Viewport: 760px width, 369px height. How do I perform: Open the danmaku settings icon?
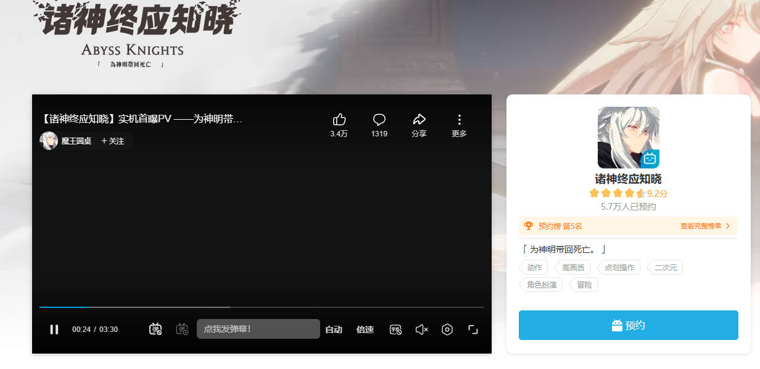182,330
